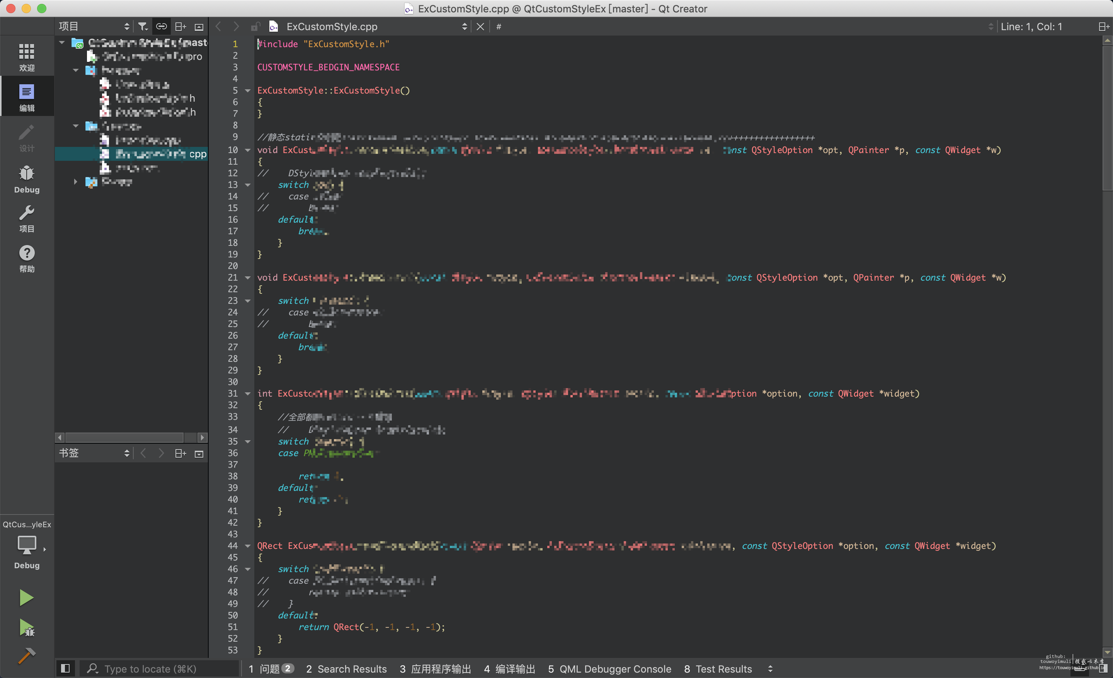Screen dimensions: 1113x678
Task: Toggle the left sidebar visibility button
Action: [x=65, y=668]
